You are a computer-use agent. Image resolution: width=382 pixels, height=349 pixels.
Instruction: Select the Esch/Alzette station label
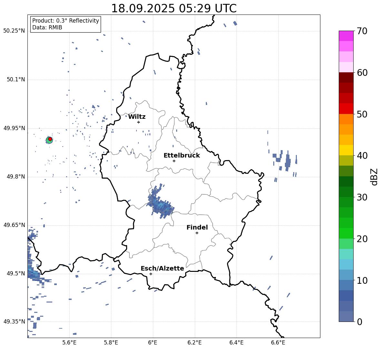point(162,268)
